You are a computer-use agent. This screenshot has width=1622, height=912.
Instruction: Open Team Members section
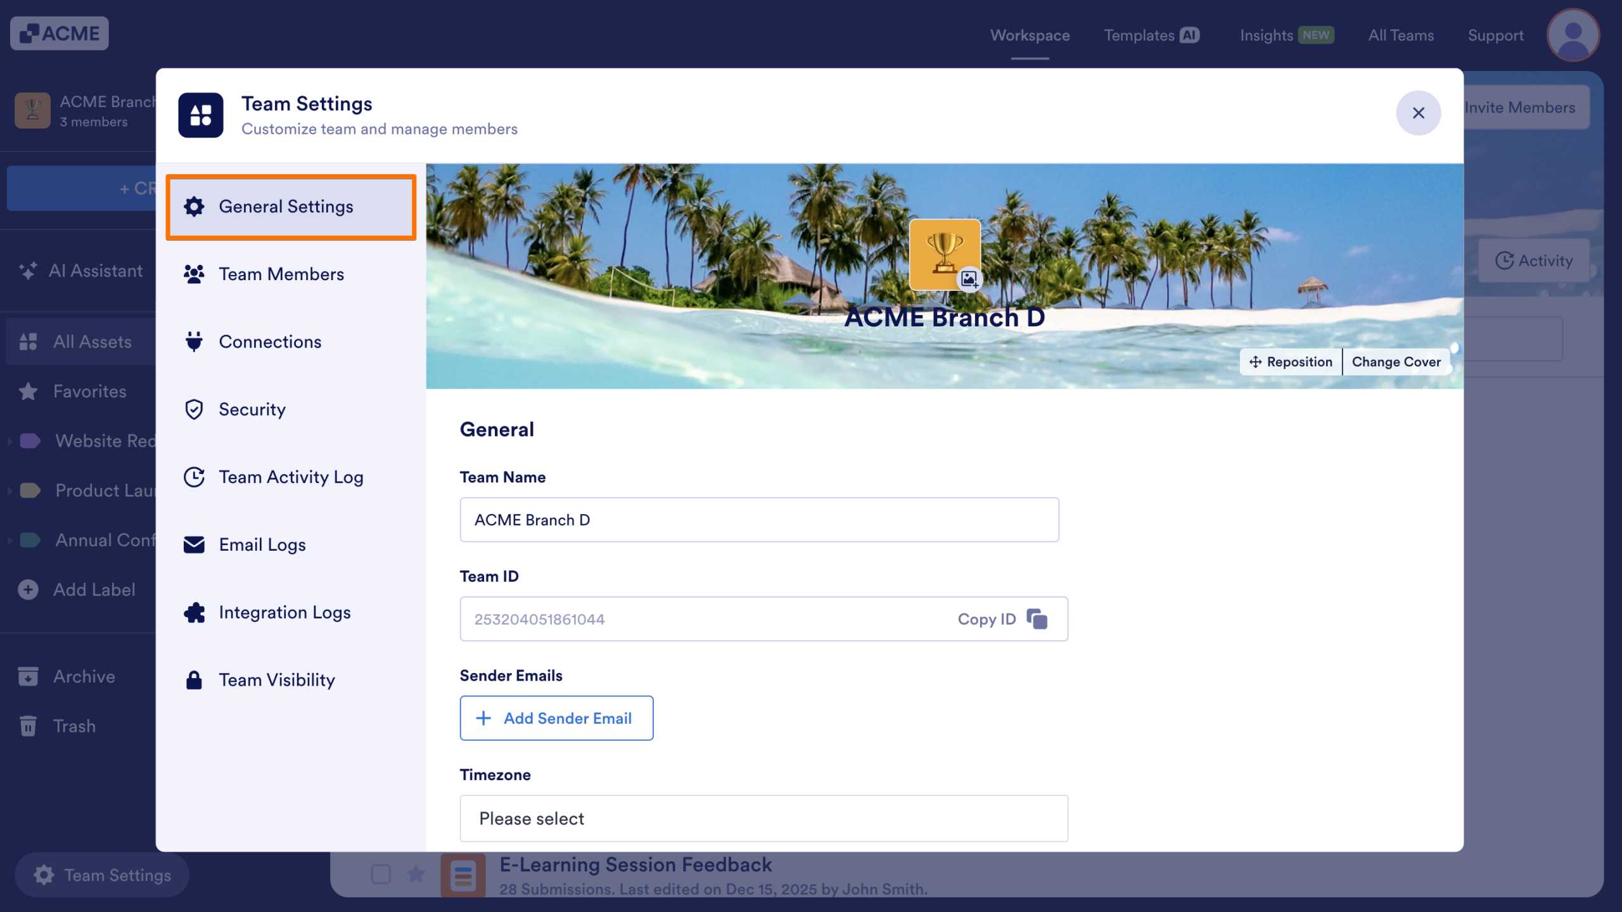[281, 274]
